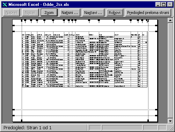Open the Nastavi page setup dialog

click(93, 13)
